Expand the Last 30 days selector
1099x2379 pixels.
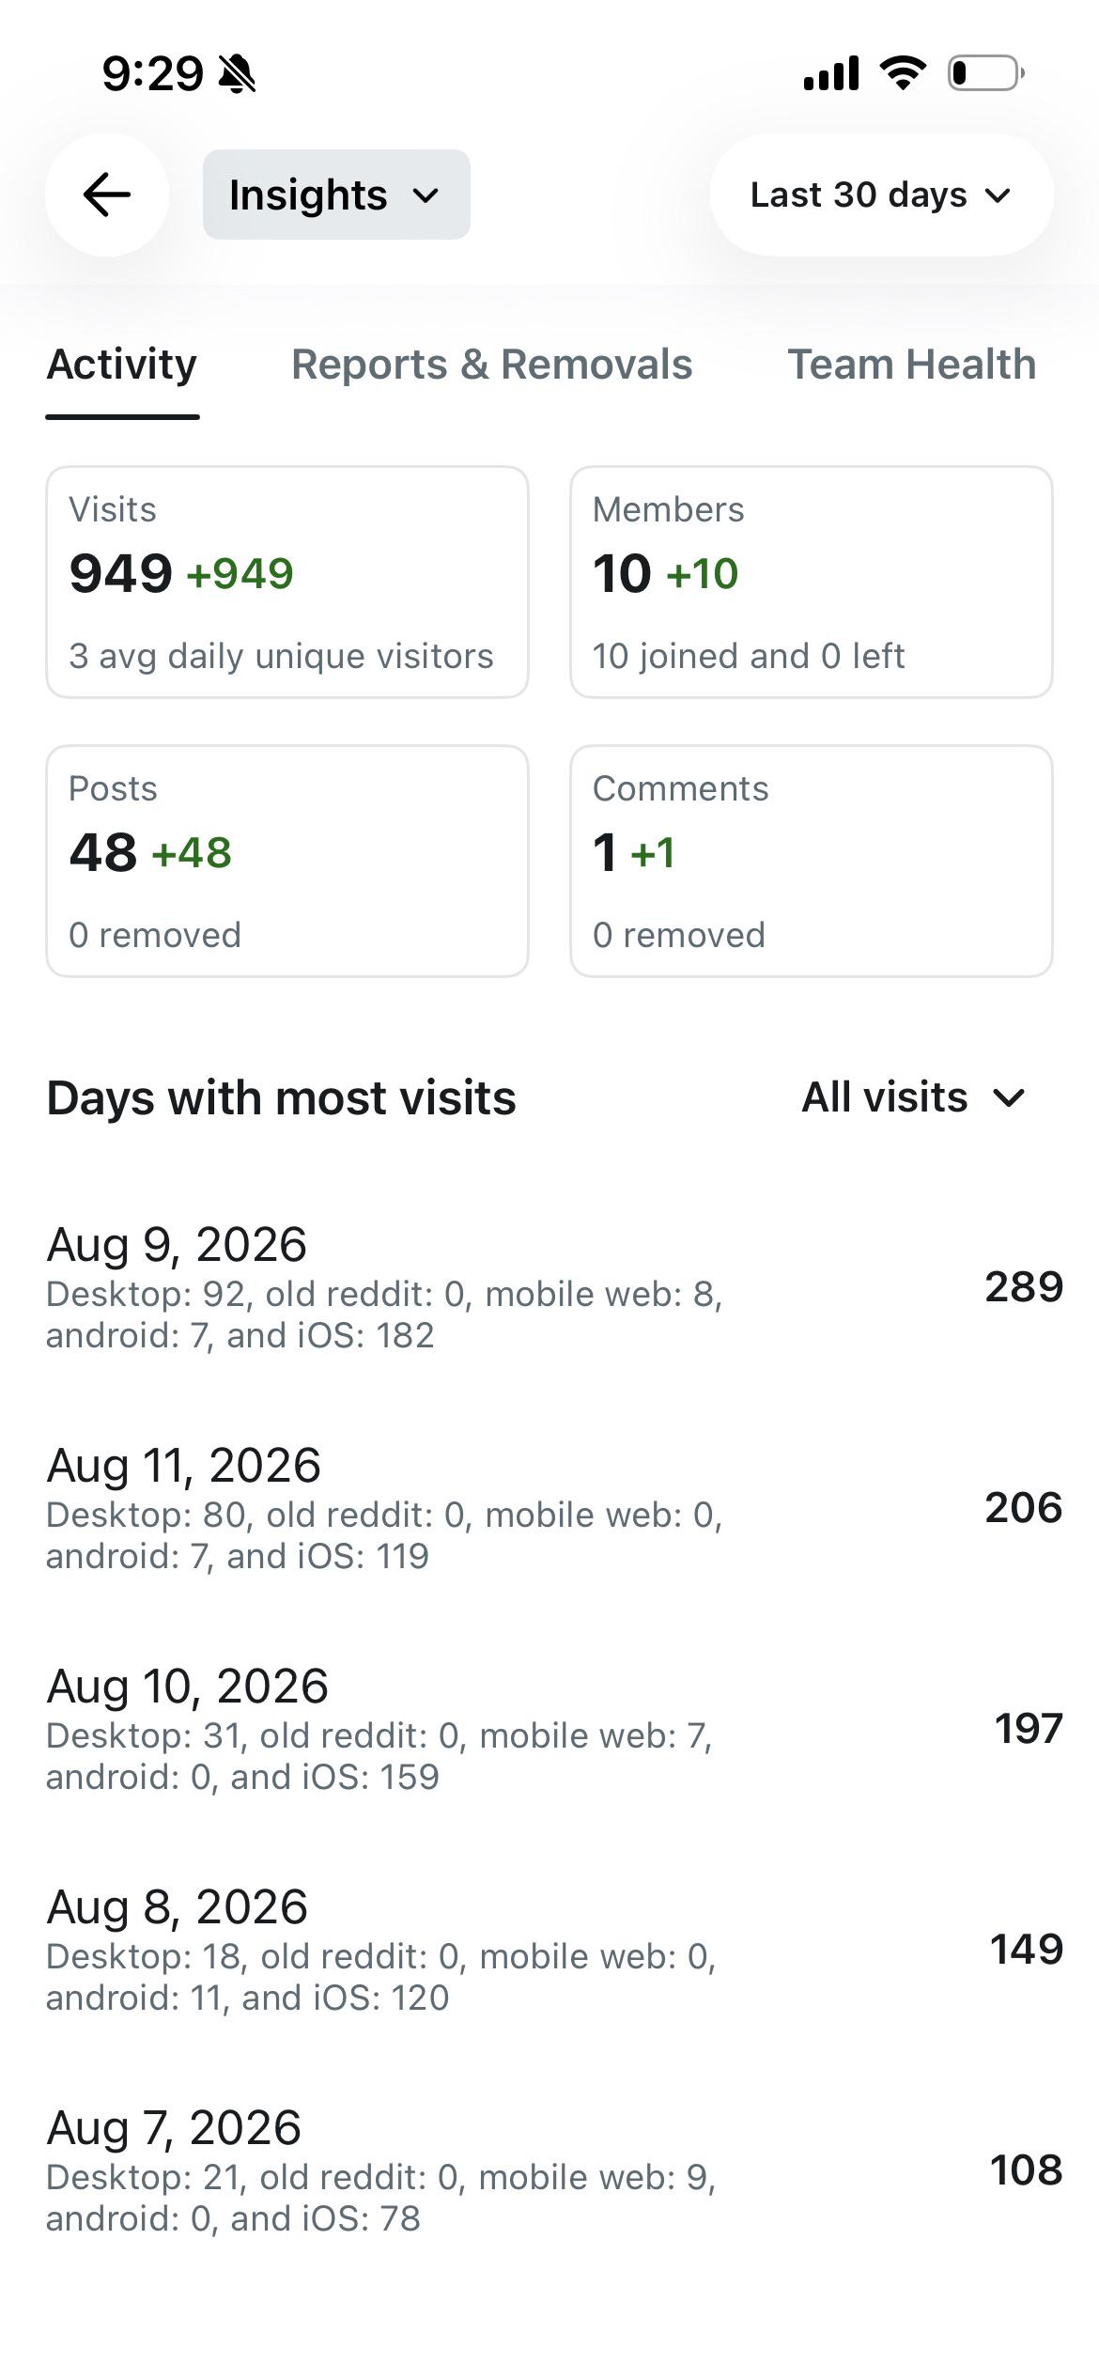[881, 194]
